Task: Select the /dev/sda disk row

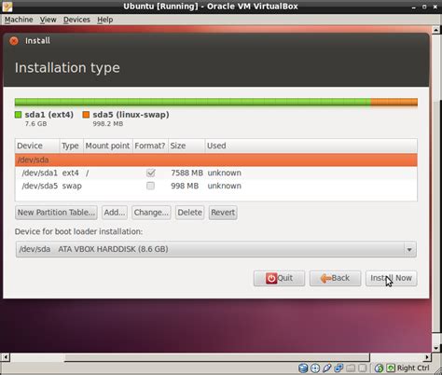Action: tap(216, 160)
